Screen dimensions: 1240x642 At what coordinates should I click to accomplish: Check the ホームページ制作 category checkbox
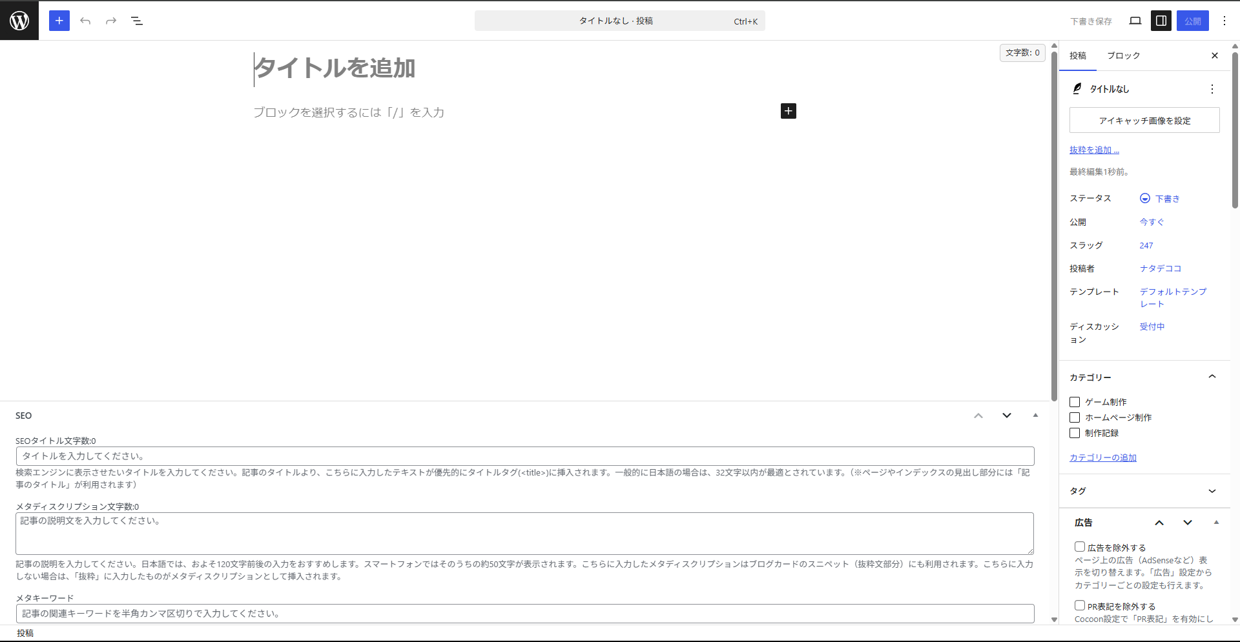pyautogui.click(x=1075, y=417)
